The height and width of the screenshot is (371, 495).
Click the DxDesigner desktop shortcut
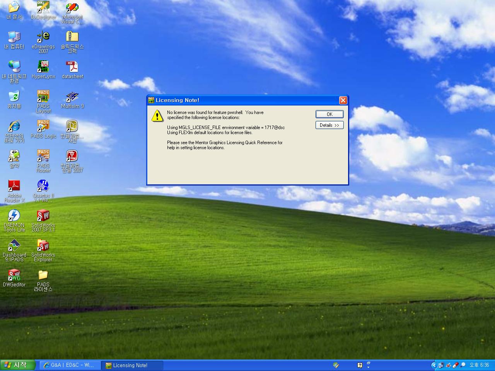tap(43, 8)
